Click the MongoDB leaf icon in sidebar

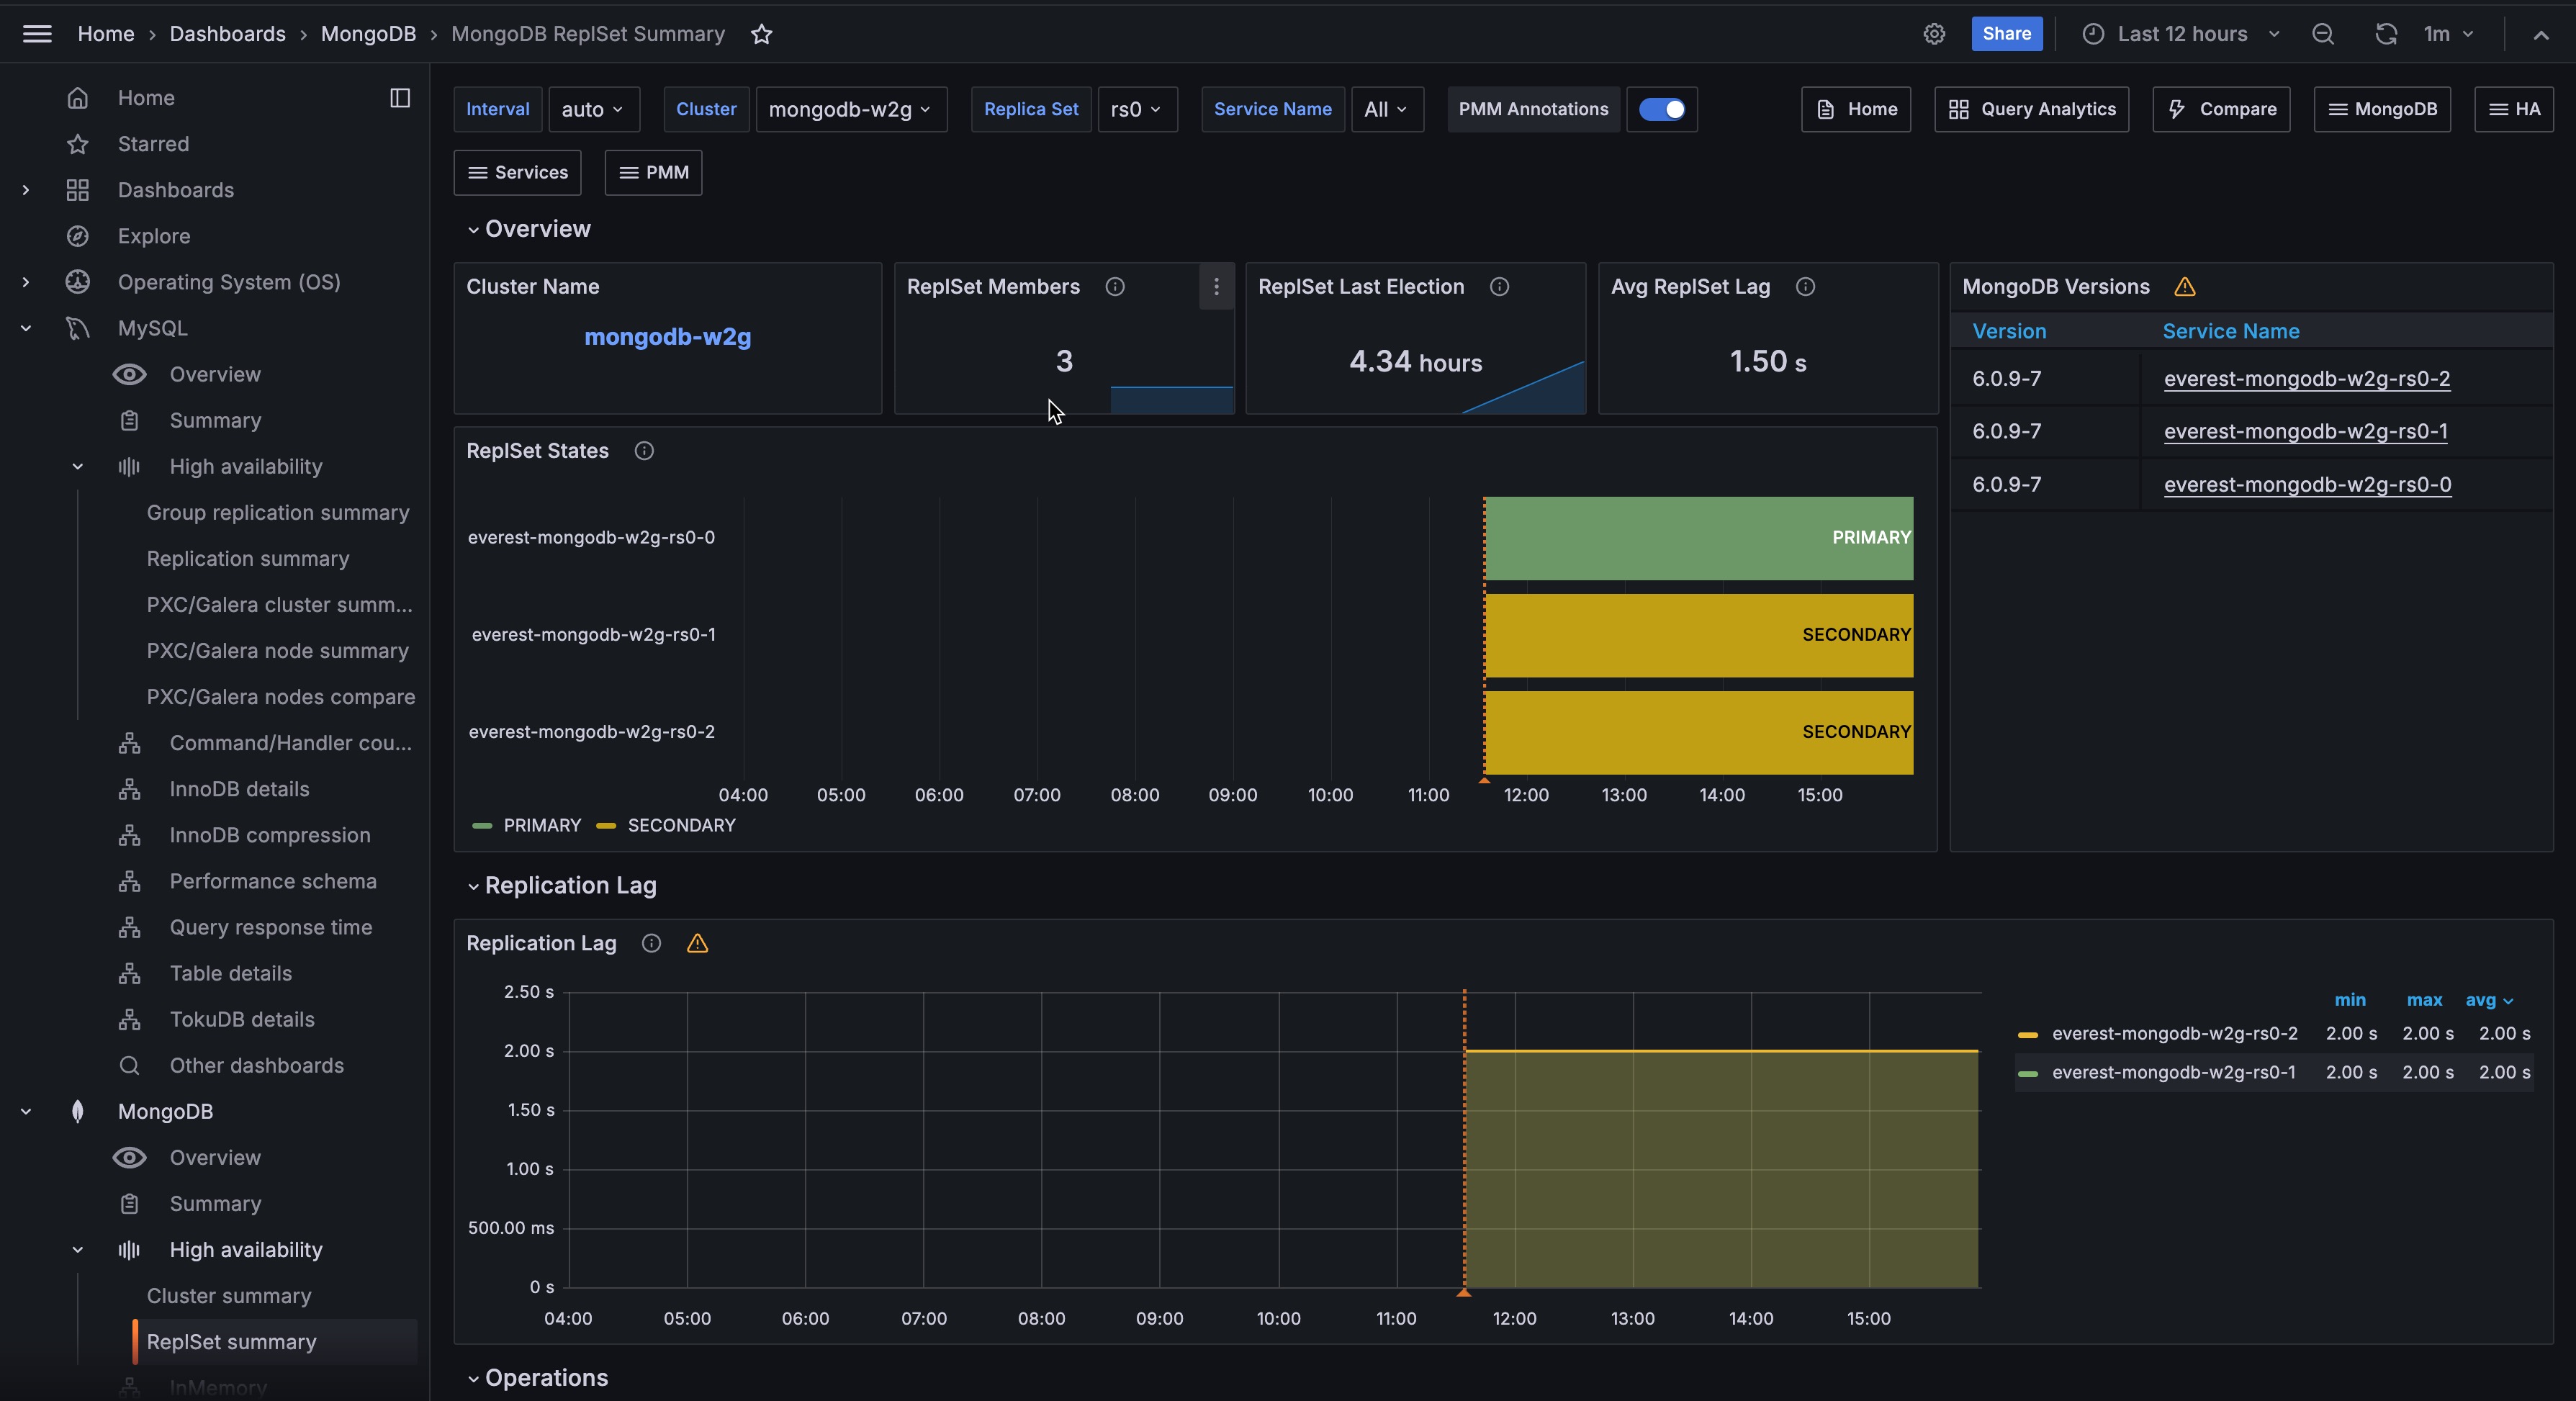coord(78,1111)
